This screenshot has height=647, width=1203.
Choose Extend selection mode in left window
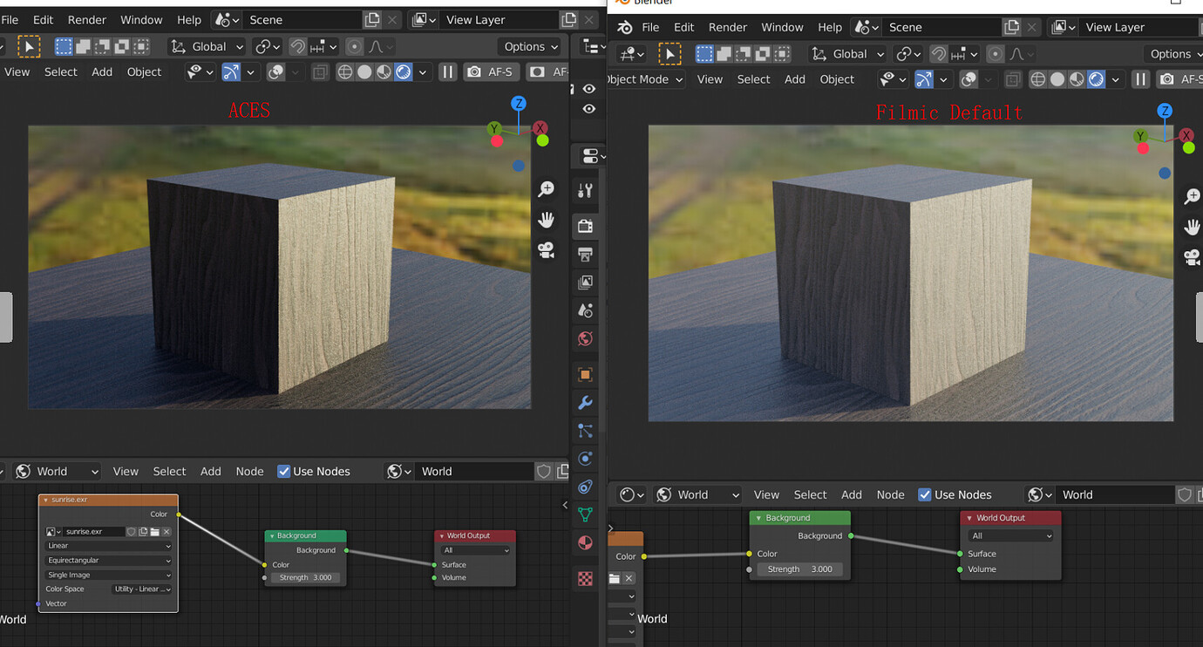click(84, 46)
